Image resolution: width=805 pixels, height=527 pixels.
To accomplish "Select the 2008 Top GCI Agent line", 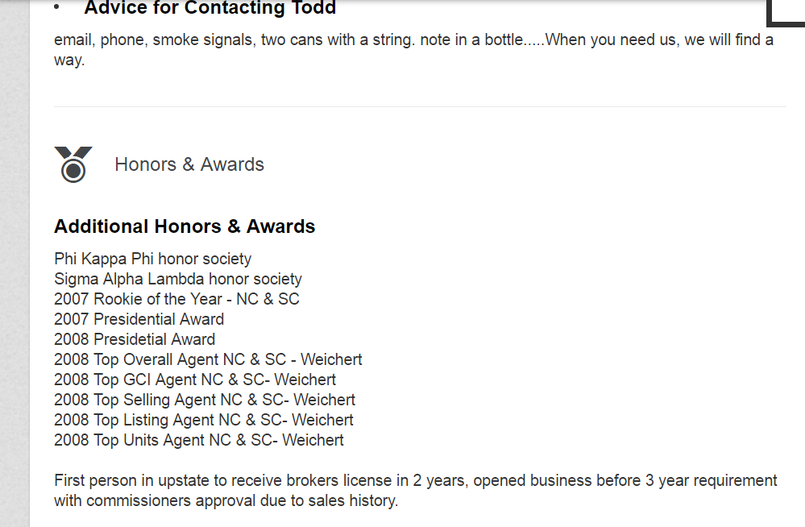I will click(x=195, y=380).
